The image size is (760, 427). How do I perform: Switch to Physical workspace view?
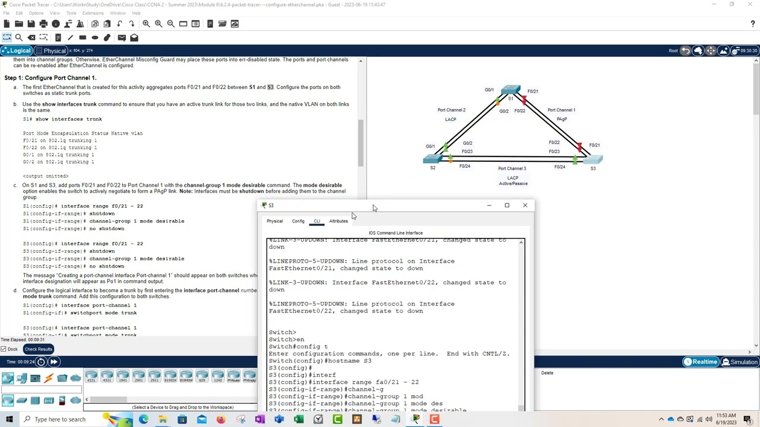click(x=50, y=51)
